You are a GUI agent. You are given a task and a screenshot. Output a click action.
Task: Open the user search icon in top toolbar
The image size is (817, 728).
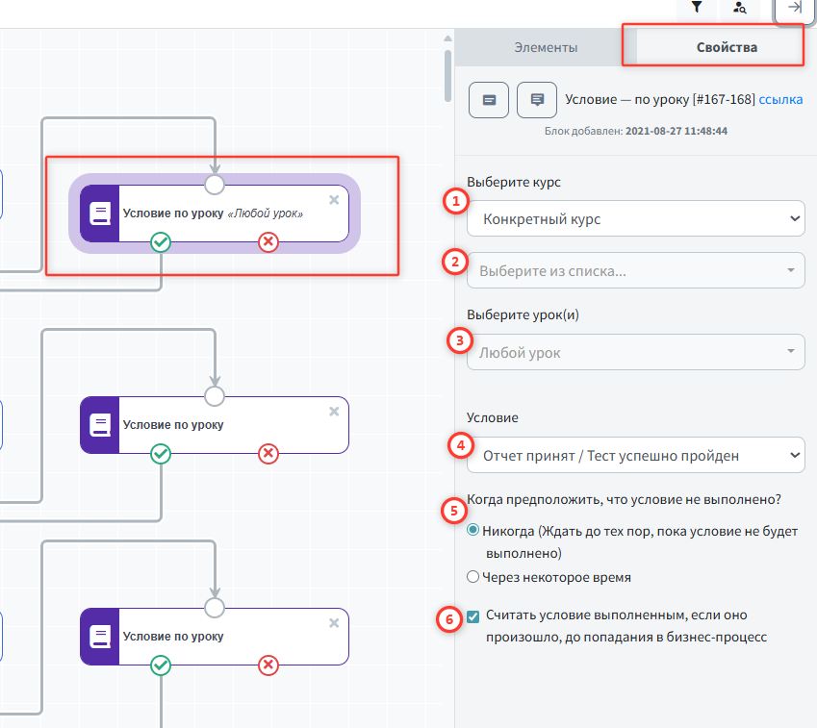(x=739, y=8)
